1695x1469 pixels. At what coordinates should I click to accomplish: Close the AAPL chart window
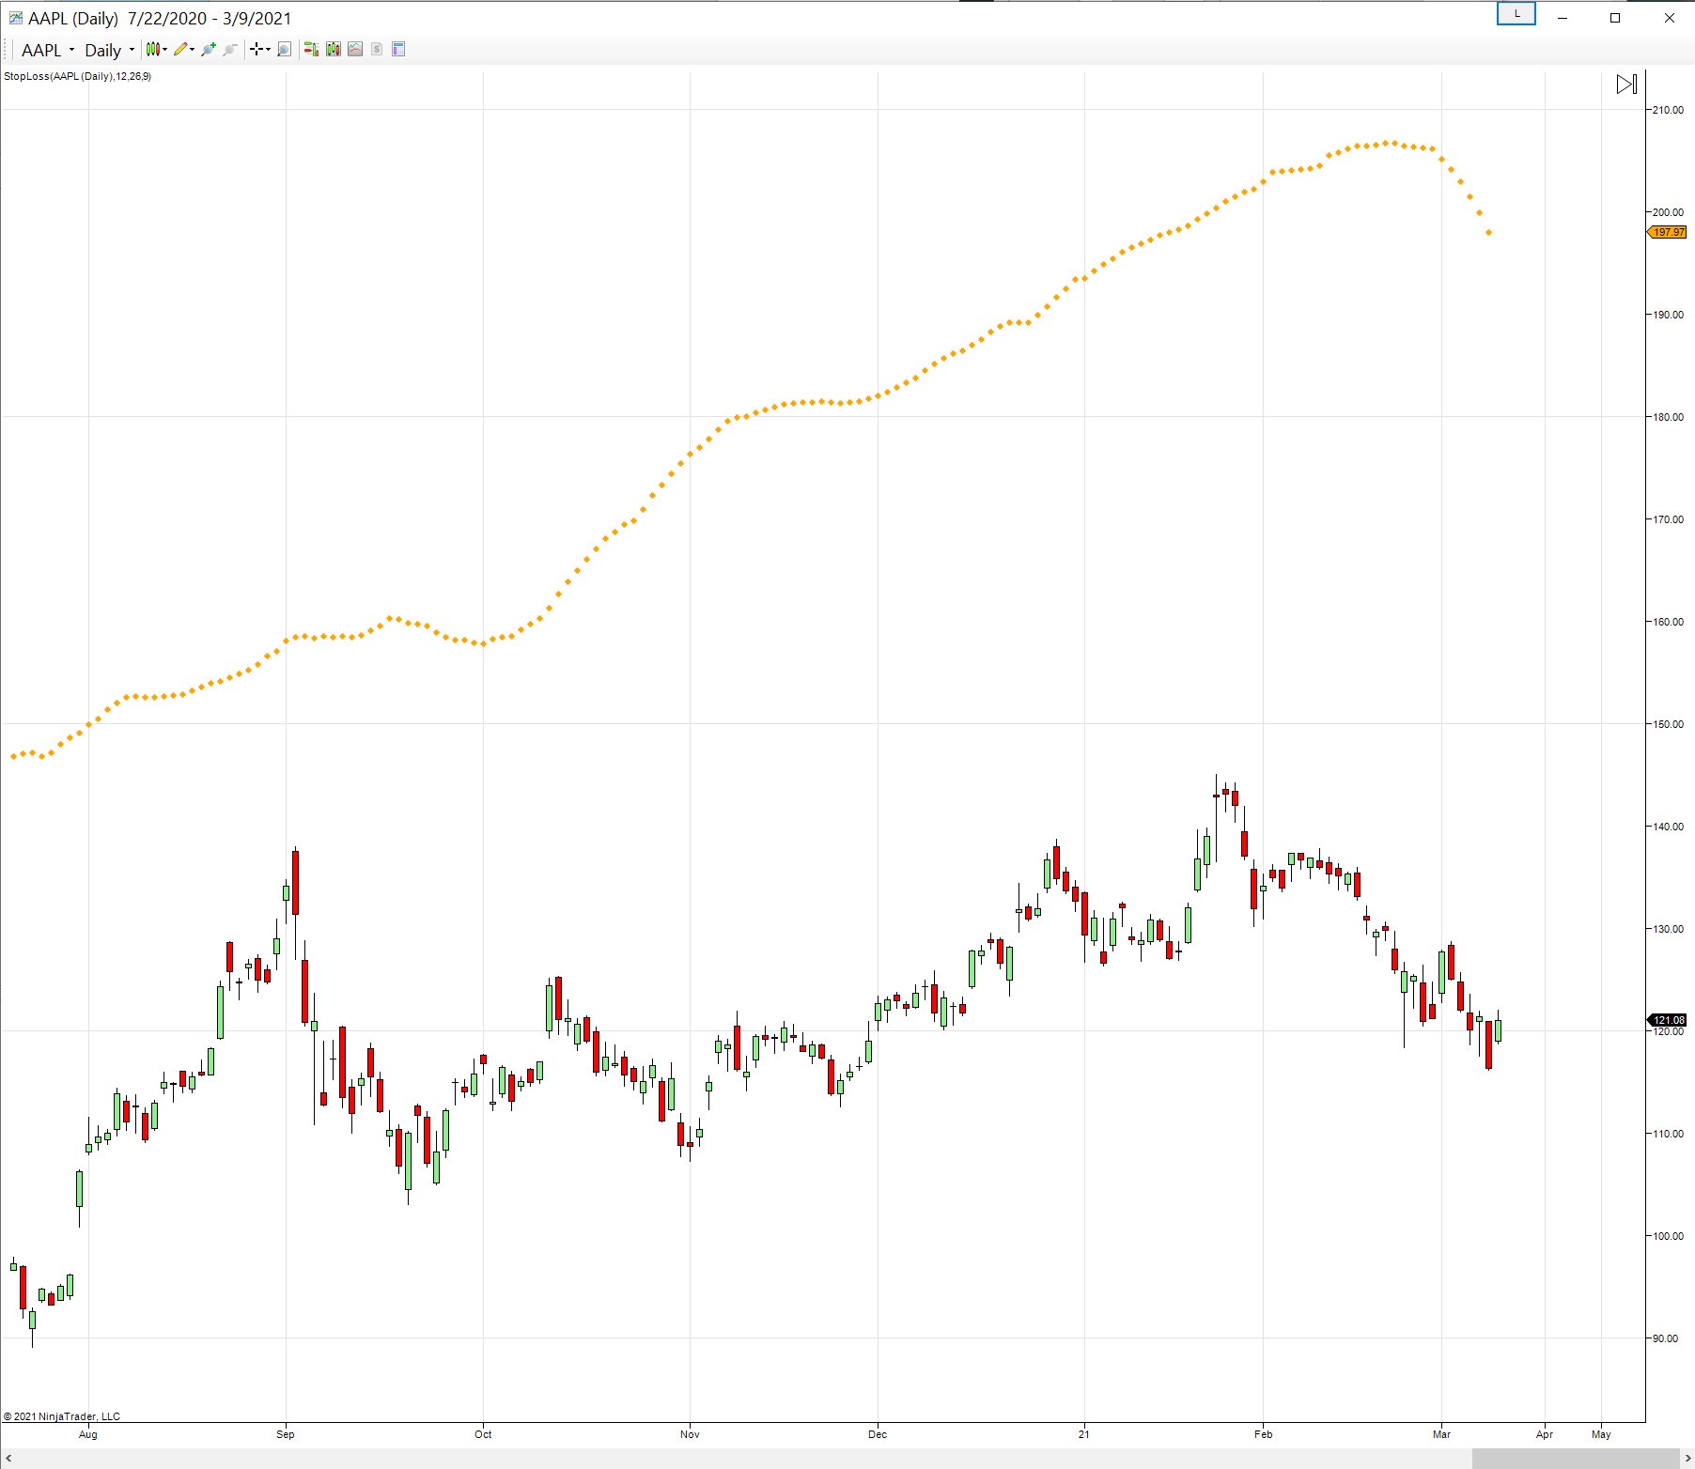[x=1670, y=18]
